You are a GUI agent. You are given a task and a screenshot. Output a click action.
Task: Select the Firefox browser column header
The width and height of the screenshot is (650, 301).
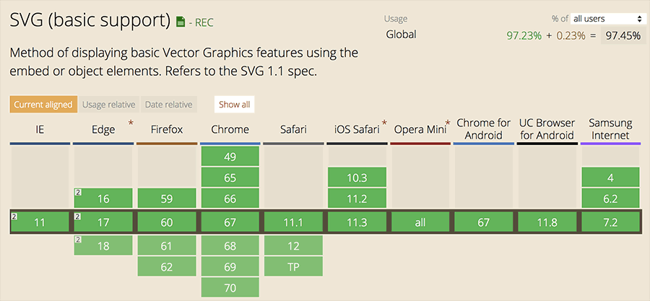(x=167, y=130)
